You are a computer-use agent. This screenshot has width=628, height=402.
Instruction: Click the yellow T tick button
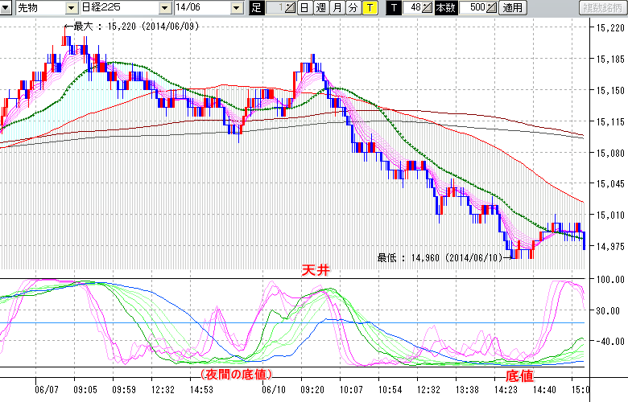tap(369, 8)
